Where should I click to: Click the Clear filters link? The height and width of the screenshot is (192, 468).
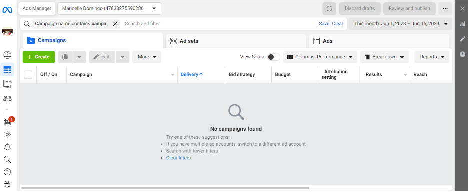pos(178,158)
